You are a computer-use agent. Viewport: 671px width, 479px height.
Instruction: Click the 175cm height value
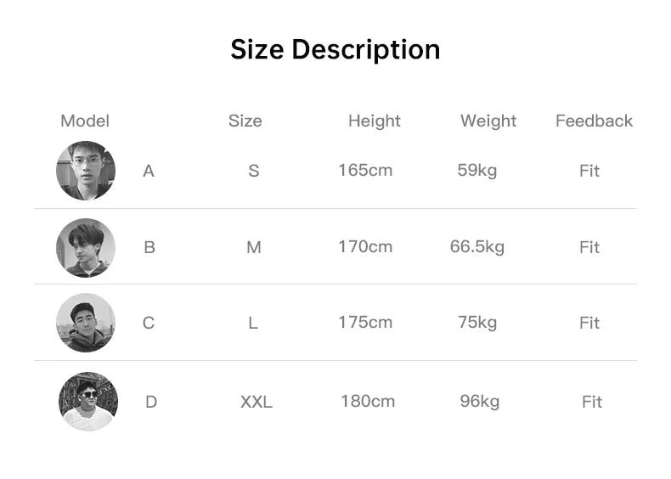pos(365,322)
